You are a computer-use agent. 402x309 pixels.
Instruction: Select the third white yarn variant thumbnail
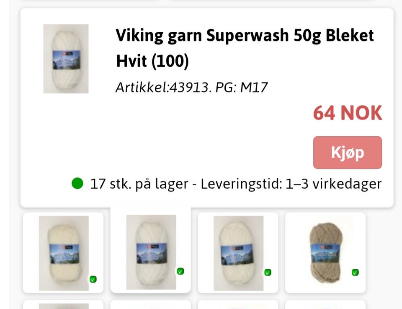238,253
